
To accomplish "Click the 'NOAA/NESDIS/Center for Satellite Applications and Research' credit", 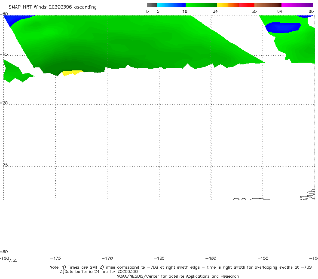I will [177, 276].
